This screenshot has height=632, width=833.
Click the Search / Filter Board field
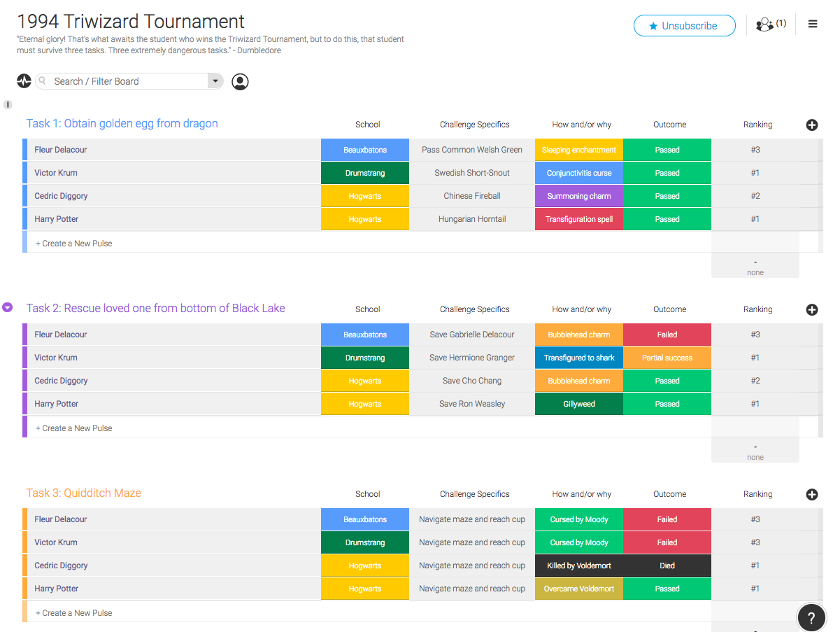pyautogui.click(x=126, y=81)
